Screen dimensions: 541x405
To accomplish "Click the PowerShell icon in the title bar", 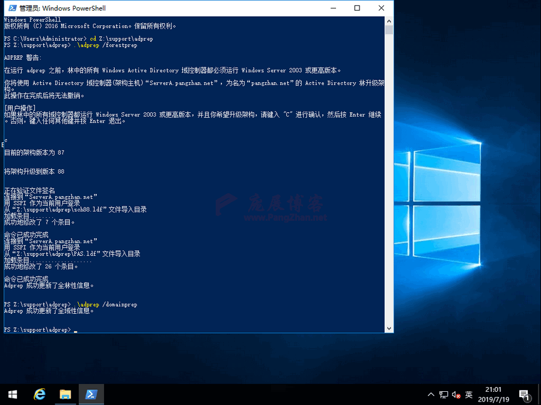I will [x=12, y=8].
